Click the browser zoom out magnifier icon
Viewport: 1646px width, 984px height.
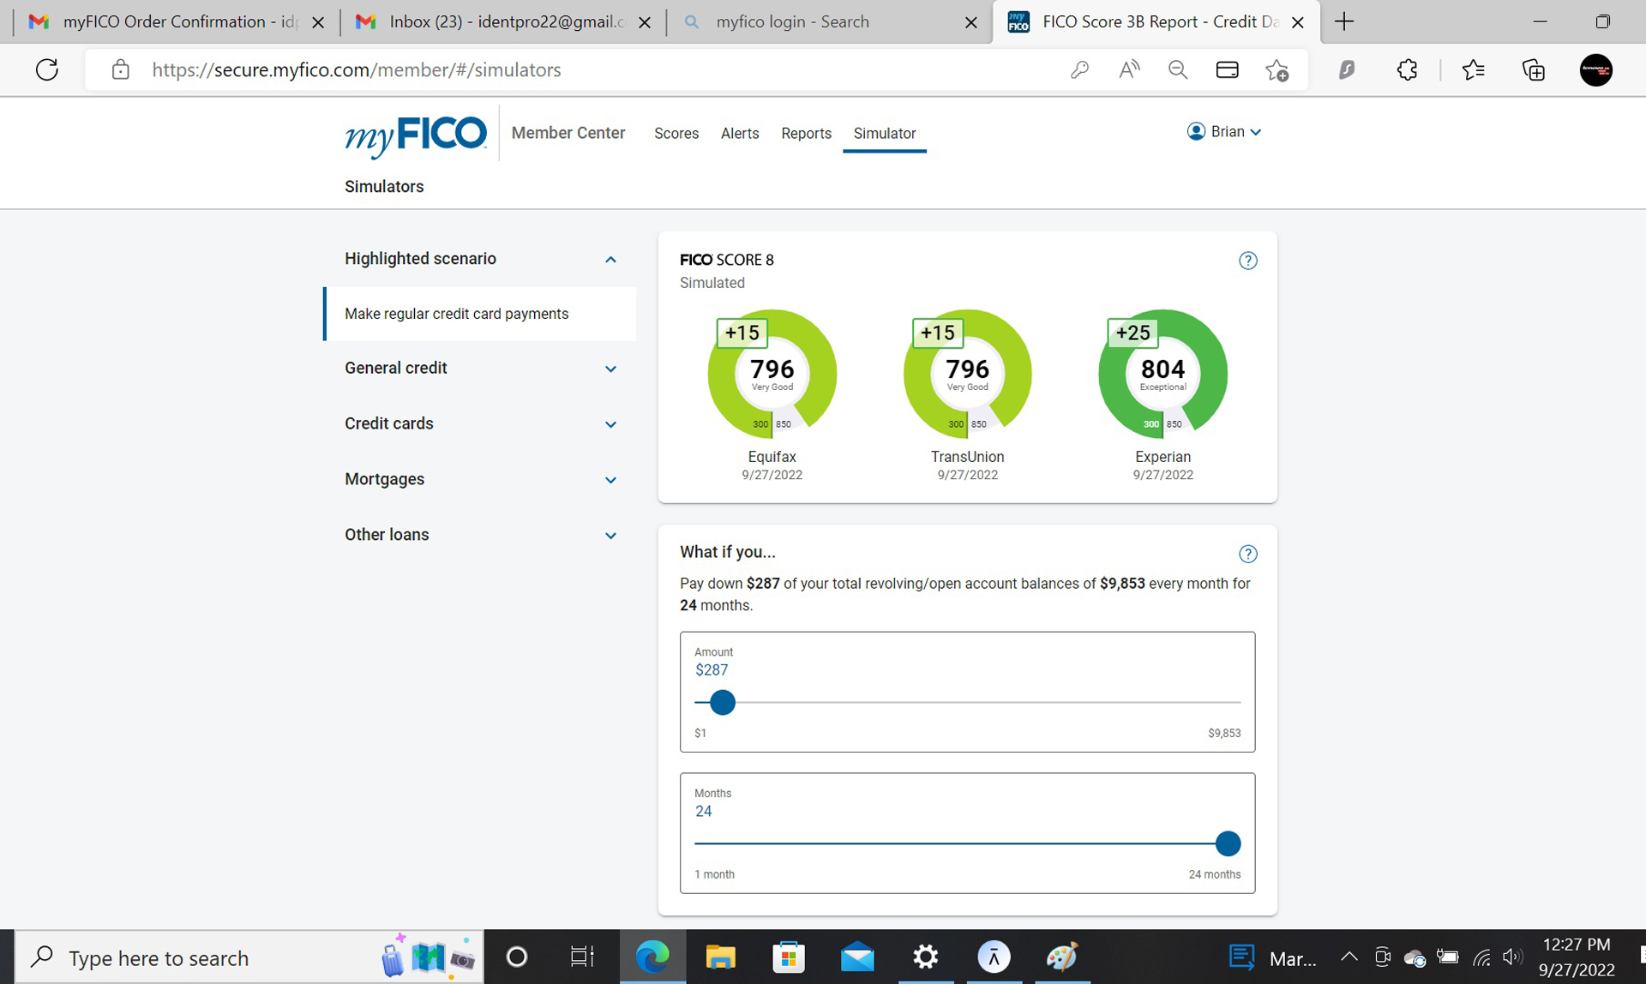click(1178, 69)
